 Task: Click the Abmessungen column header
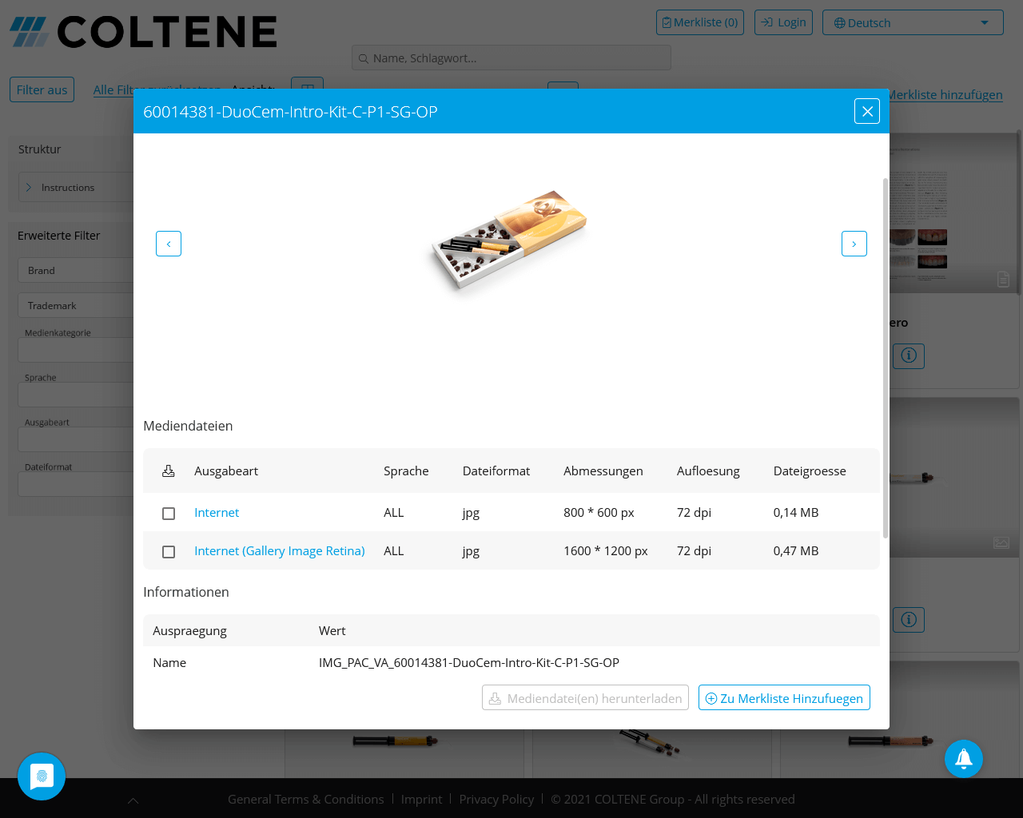603,471
